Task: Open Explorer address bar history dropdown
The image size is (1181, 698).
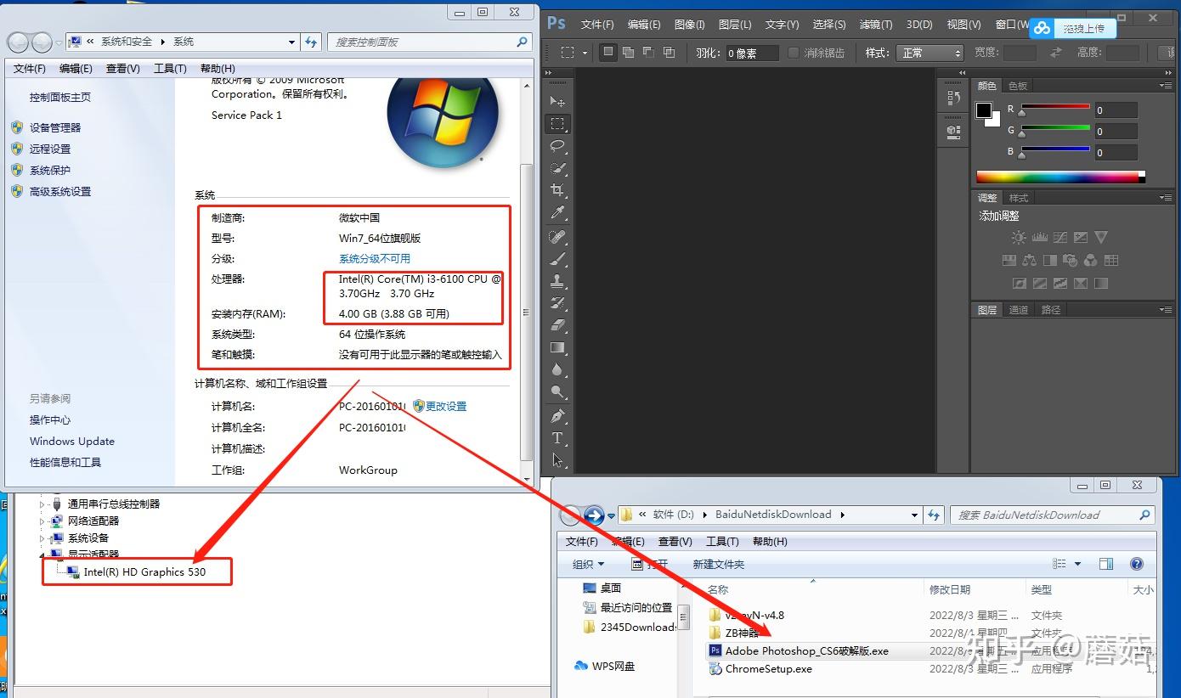Action: coord(914,515)
